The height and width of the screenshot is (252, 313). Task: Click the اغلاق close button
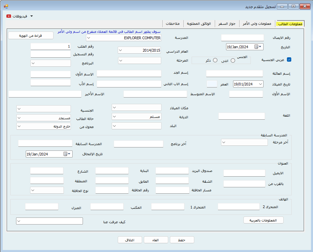pyautogui.click(x=130, y=240)
